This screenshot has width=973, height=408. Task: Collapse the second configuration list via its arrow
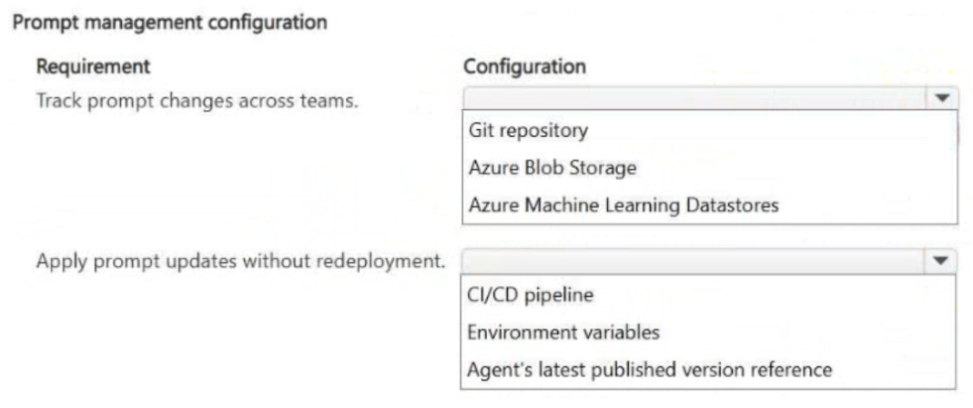point(941,262)
